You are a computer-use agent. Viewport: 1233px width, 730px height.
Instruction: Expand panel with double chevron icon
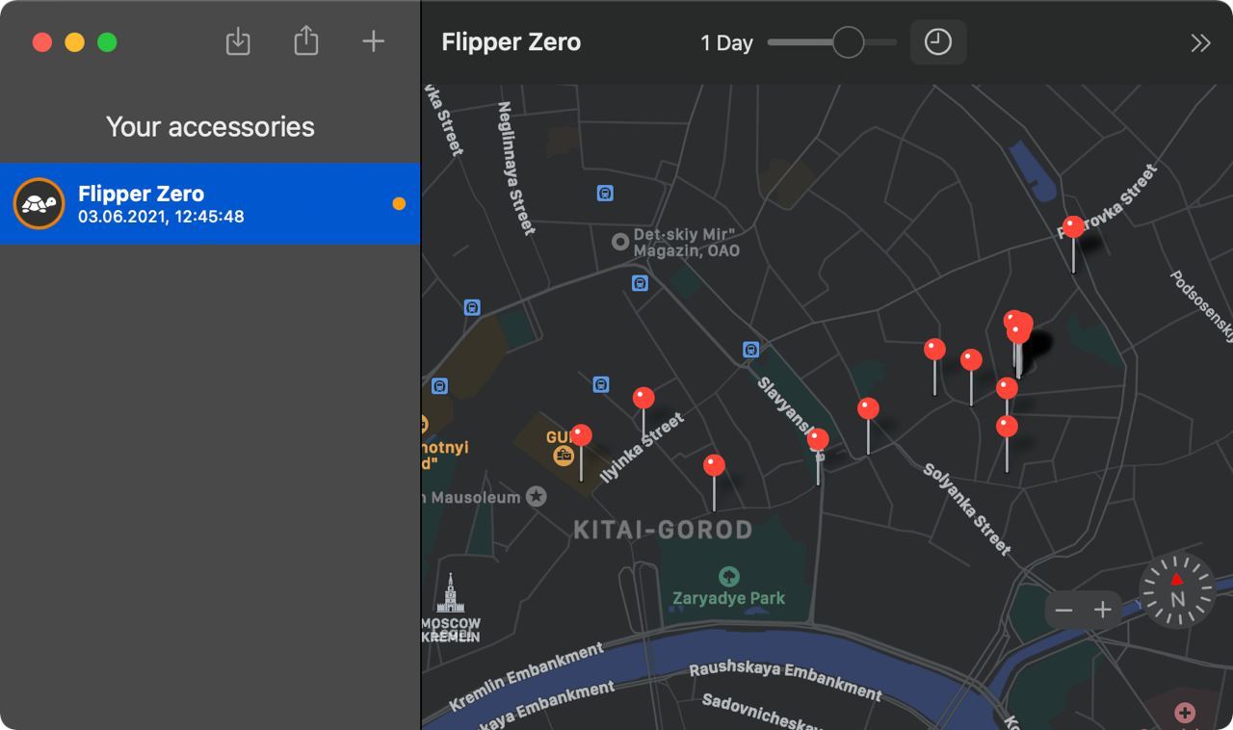click(1200, 42)
